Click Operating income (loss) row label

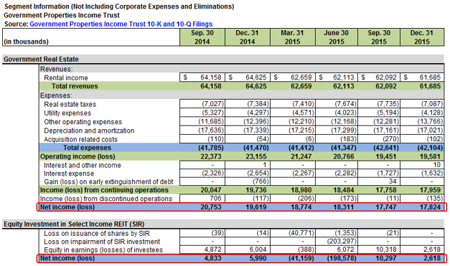coord(77,157)
